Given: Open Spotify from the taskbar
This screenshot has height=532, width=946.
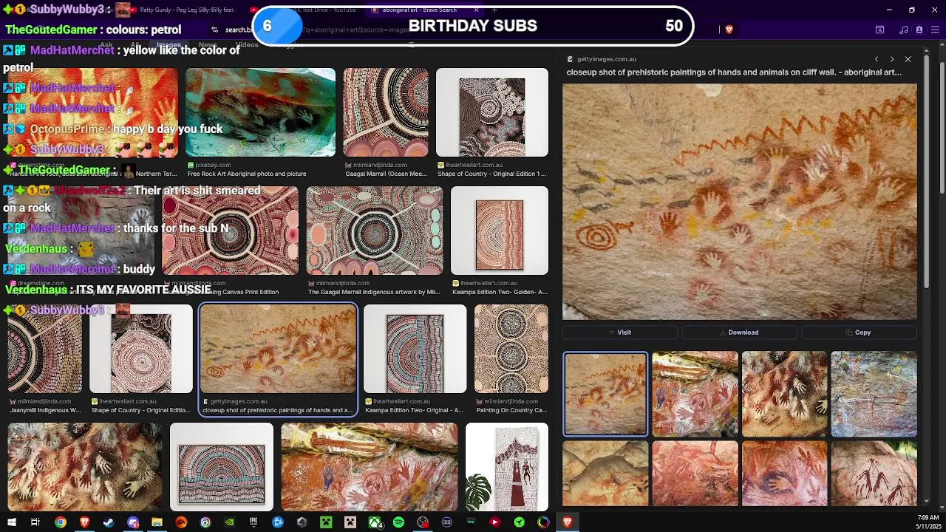Looking at the screenshot, I should pyautogui.click(x=398, y=522).
